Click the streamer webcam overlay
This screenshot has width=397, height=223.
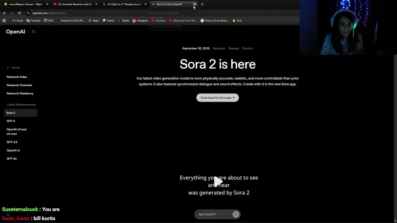[348, 27]
